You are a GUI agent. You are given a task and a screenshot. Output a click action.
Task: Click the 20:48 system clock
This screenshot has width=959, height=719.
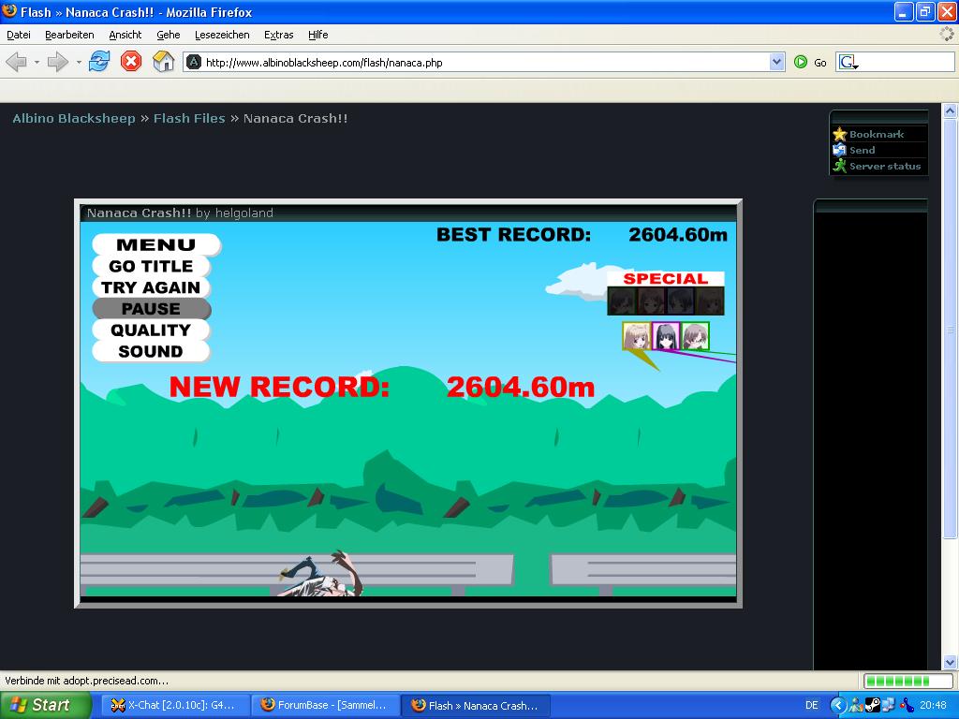(x=933, y=705)
